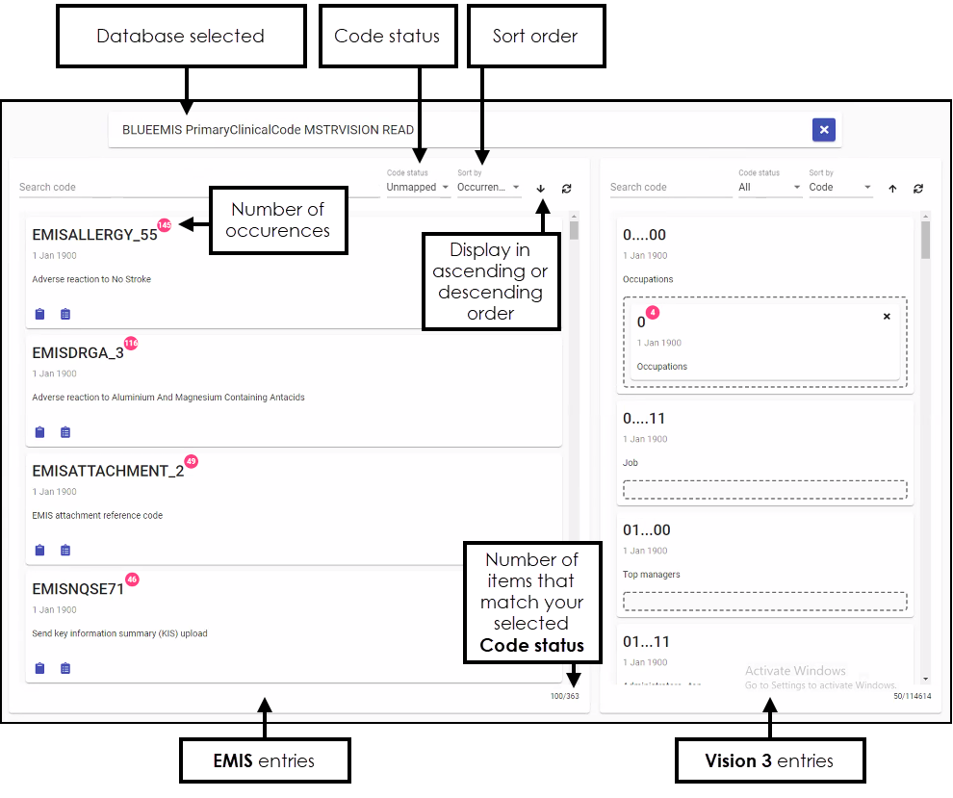Expand the Sort by Code dropdown

pyautogui.click(x=840, y=188)
